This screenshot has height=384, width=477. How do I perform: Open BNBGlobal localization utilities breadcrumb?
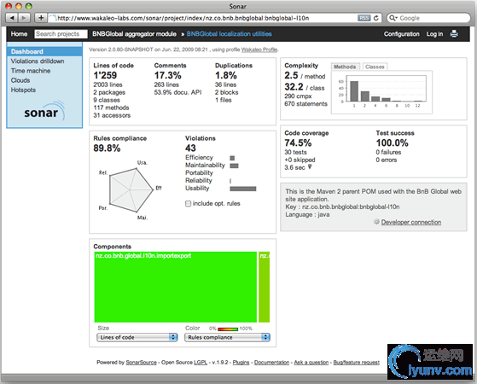(229, 34)
